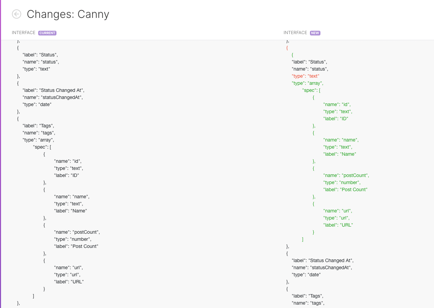The height and width of the screenshot is (308, 434).
Task: Click green "name": "id" line in new interface
Action: point(337,104)
